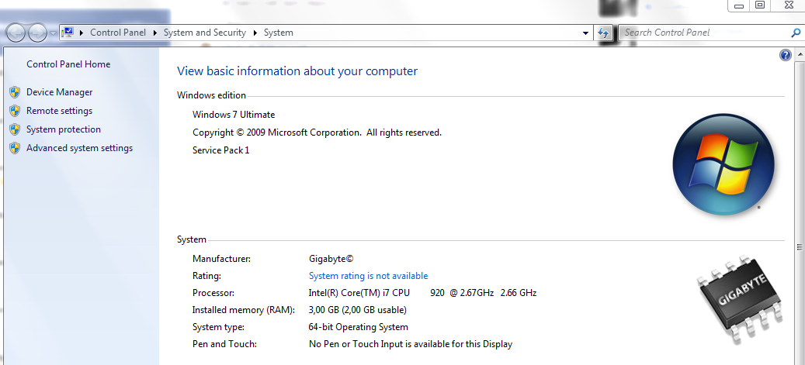Click the shield icon next to Remote settings

pyautogui.click(x=15, y=112)
